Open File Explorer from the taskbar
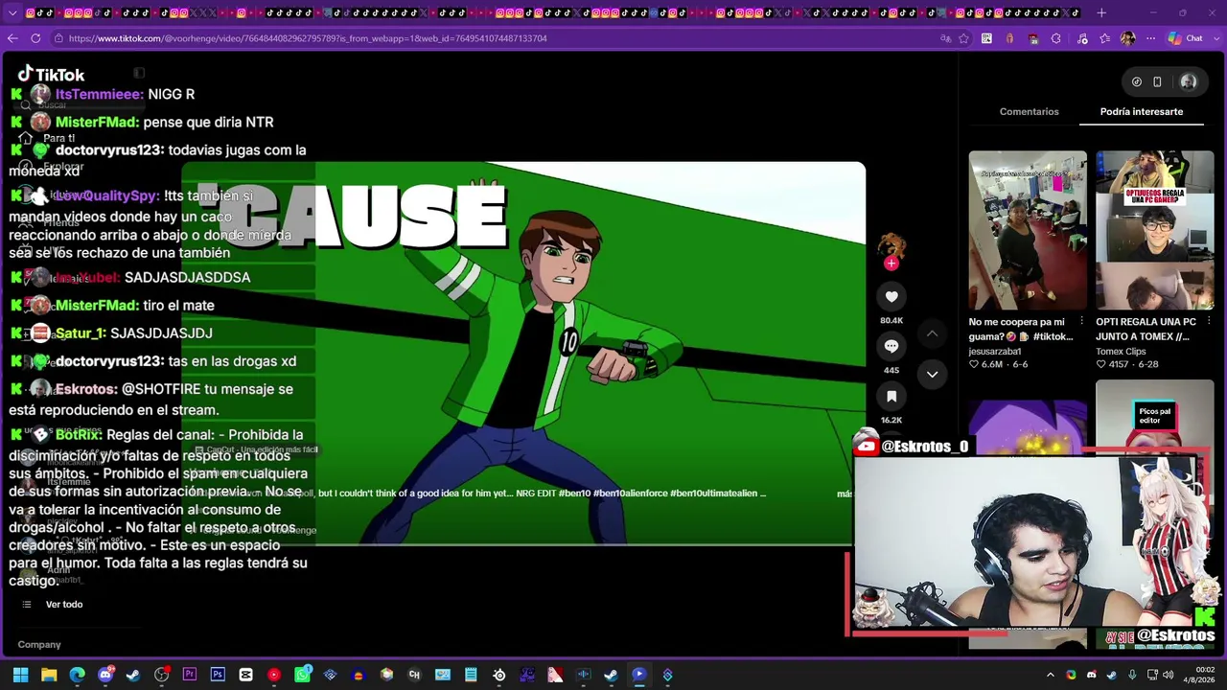 pyautogui.click(x=49, y=675)
